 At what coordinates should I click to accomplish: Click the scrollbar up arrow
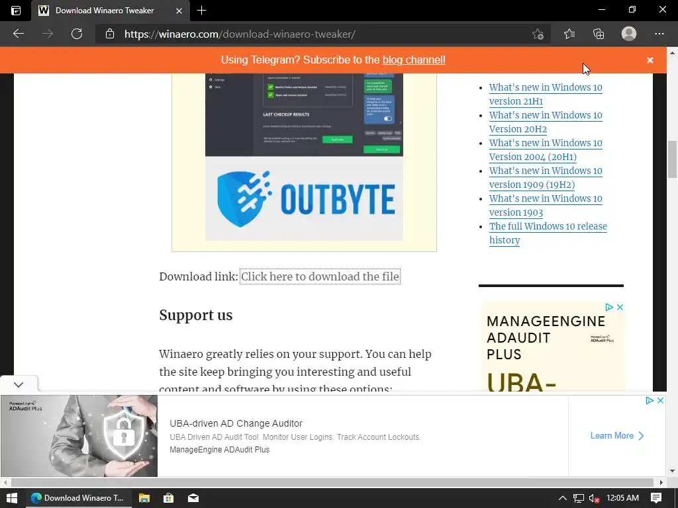pos(673,53)
